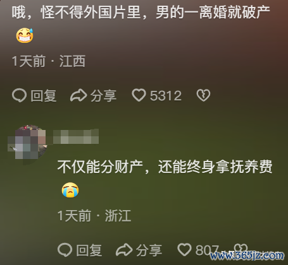Like the comment with 5312 likes via heart icon
The height and width of the screenshot is (265, 288).
click(x=139, y=95)
